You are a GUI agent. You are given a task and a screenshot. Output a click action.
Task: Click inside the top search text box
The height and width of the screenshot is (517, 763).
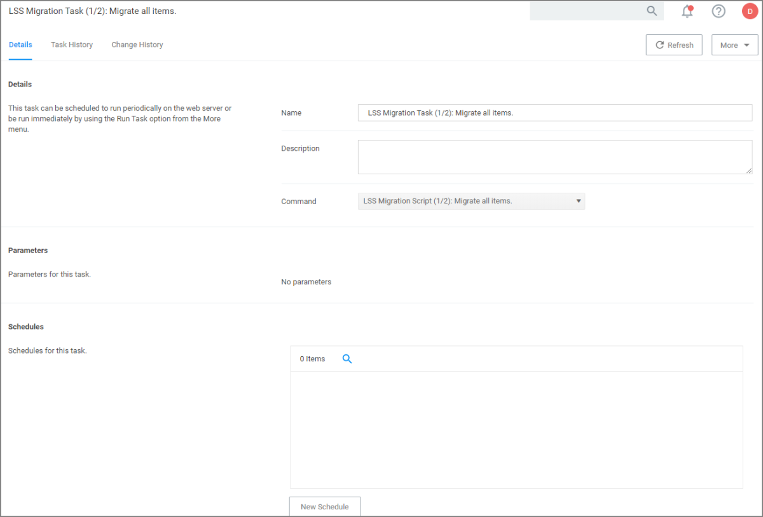[x=586, y=11]
